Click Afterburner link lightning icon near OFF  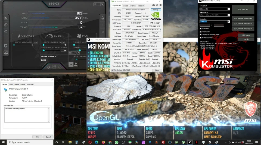pos(78,53)
